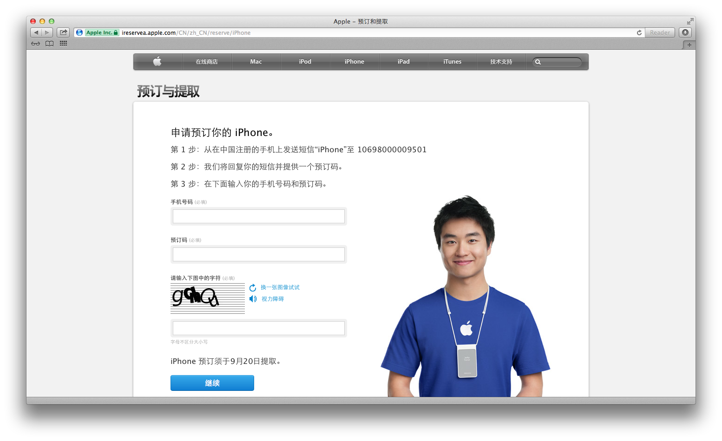Screen dimensions: 722x441
Task: Click the 第 3 步 instruction line
Action: coord(249,184)
